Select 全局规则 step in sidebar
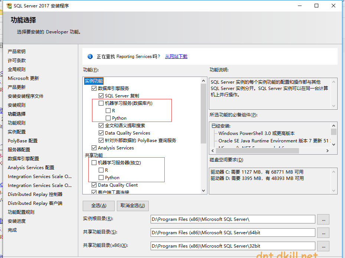The height and width of the screenshot is (258, 345). [17, 70]
